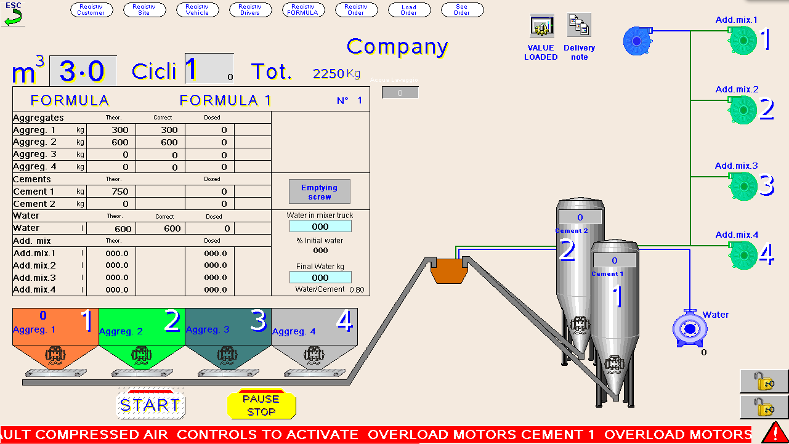Viewport: 789px width, 444px height.
Task: Click the Aggreg. 1 Correct value 300
Action: (169, 130)
